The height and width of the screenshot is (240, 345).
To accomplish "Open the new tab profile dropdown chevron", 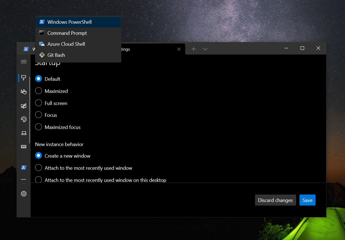I will pyautogui.click(x=205, y=49).
